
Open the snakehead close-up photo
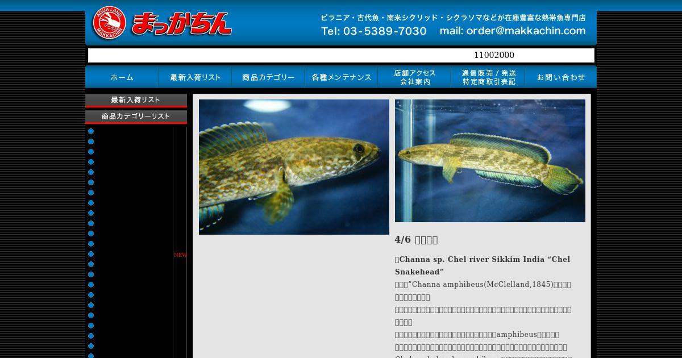[x=294, y=167]
